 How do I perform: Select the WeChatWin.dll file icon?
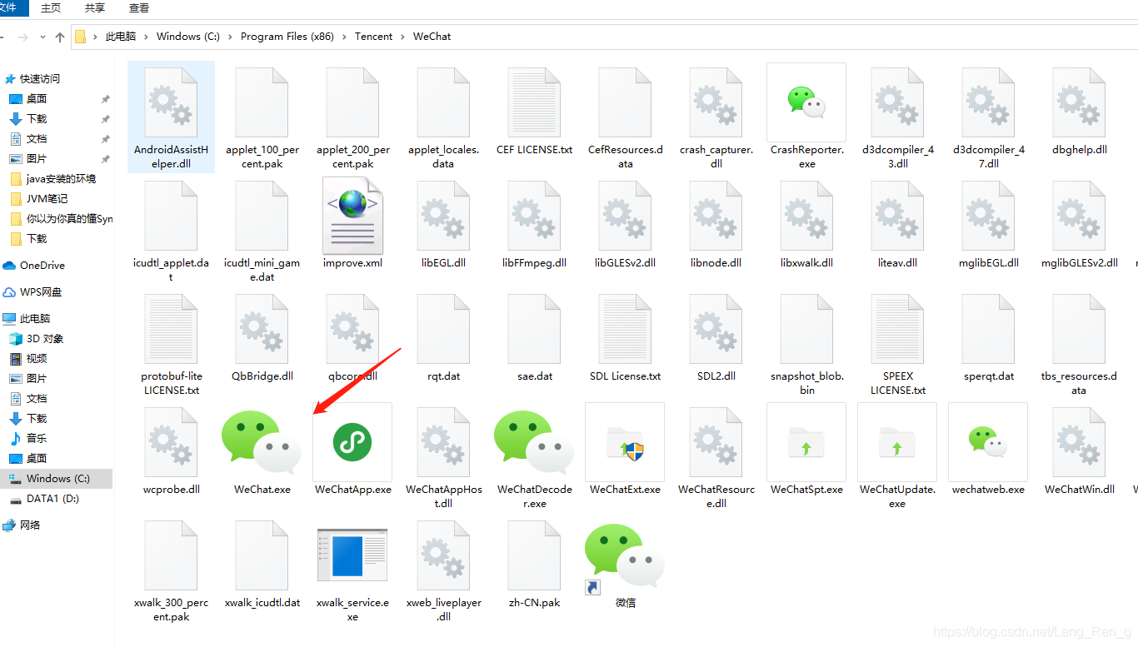point(1080,443)
